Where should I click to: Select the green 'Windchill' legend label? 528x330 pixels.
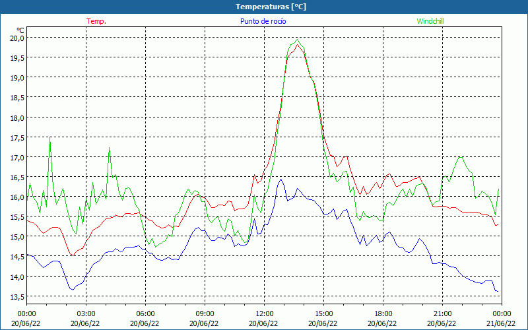point(430,21)
